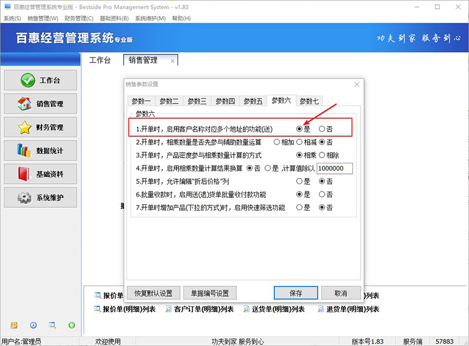Click the 取消 button
This screenshot has width=469, height=346.
click(x=341, y=293)
